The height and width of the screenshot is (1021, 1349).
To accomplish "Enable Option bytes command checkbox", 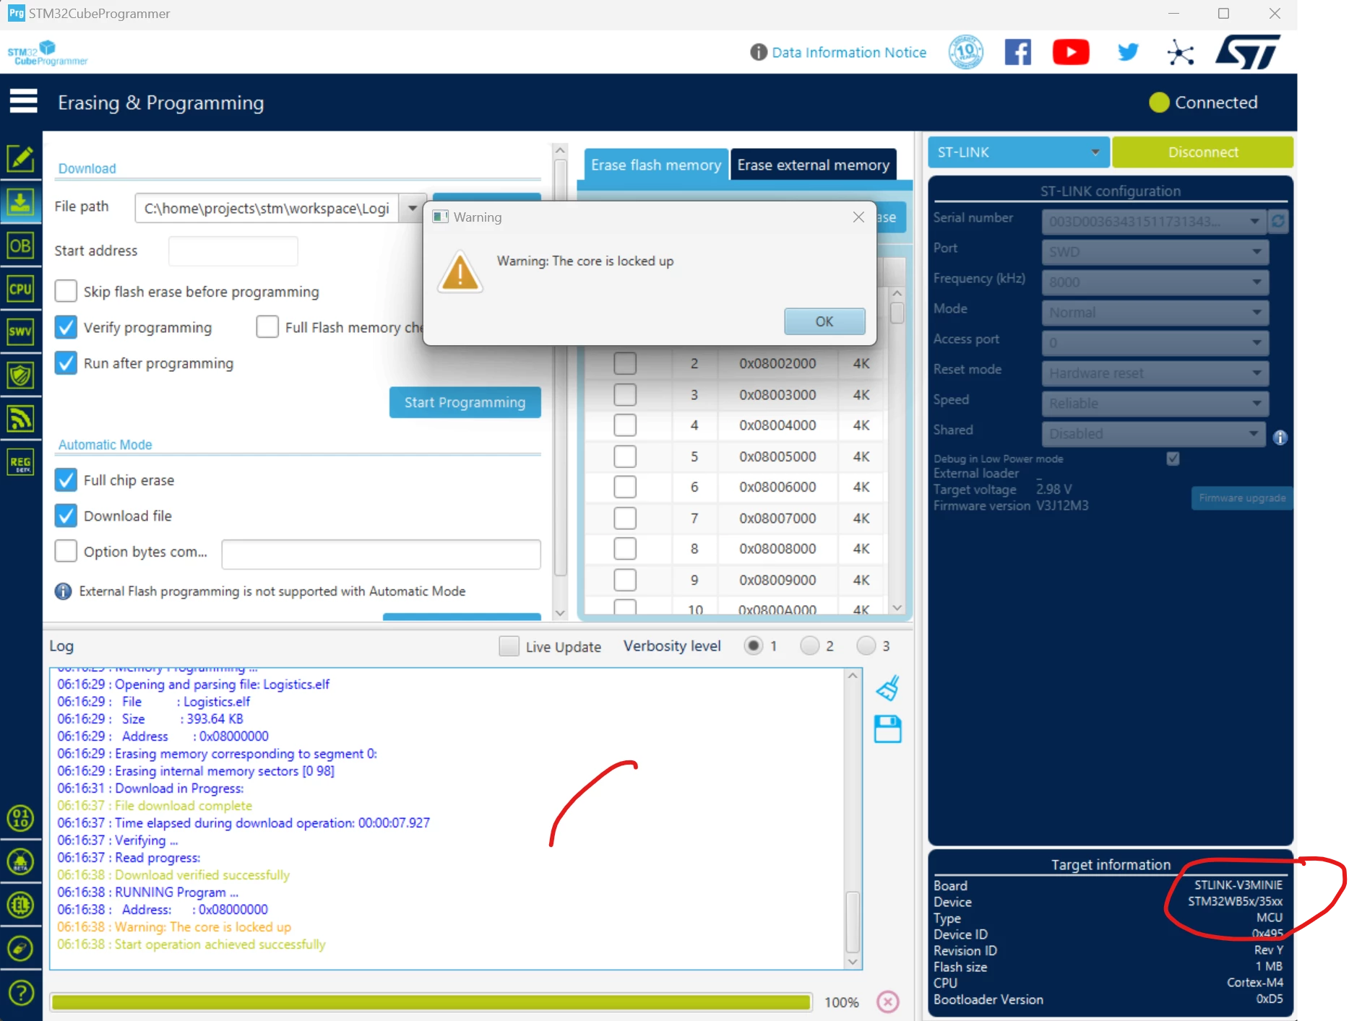I will (x=66, y=551).
